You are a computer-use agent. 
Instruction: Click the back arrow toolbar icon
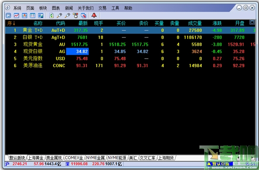click(x=8, y=15)
